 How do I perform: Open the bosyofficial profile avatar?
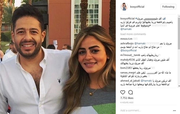pos(124,7)
